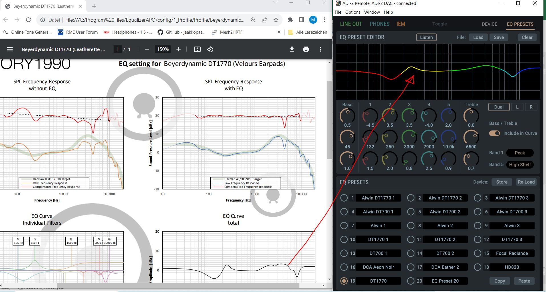Click the Paste preset button
546x292 pixels.
point(524,281)
